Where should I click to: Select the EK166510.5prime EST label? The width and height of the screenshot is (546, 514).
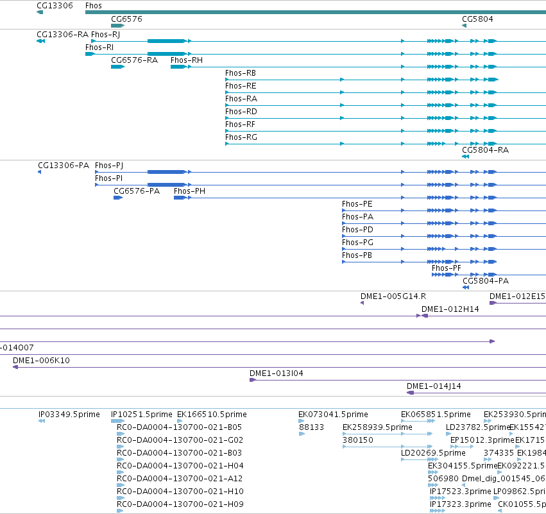pos(212,415)
